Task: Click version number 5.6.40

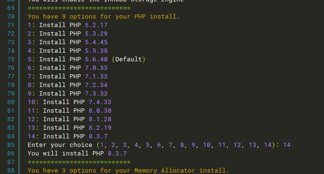Action: pos(96,59)
